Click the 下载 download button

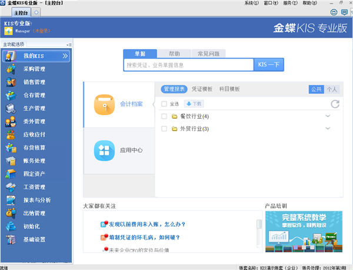tap(194, 104)
